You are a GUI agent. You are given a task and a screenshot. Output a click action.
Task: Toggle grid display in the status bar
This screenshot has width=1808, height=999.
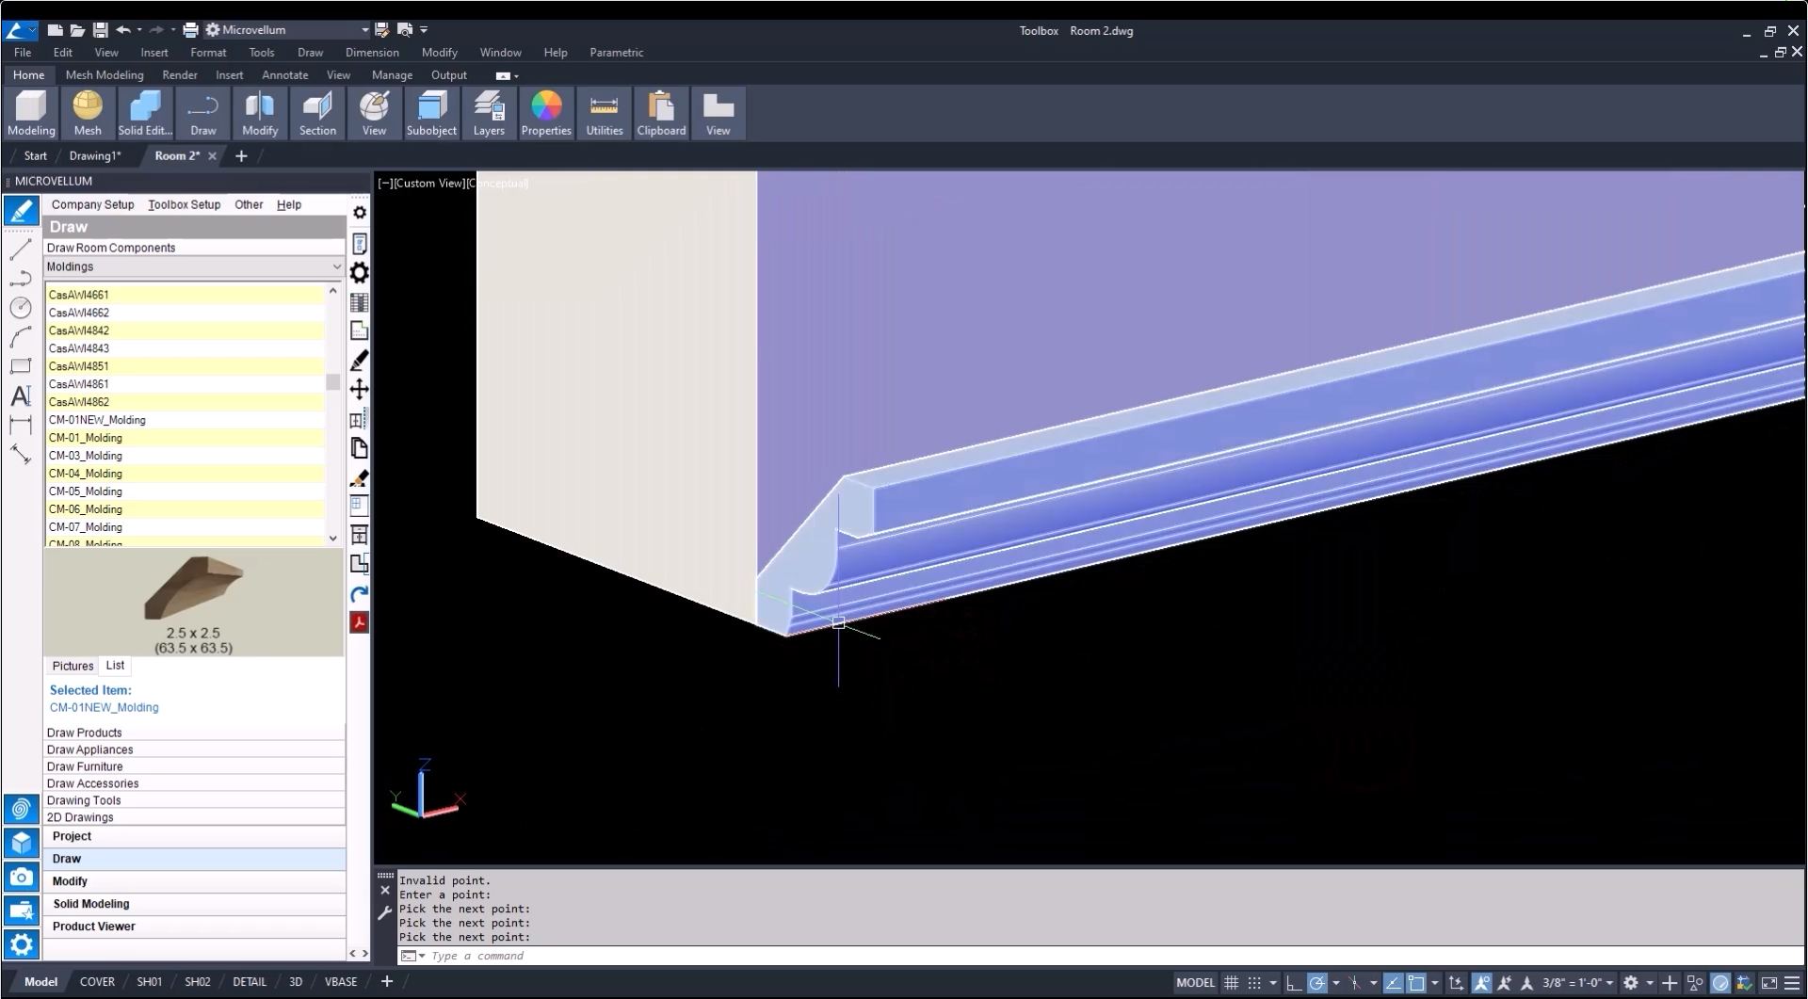[x=1232, y=982]
